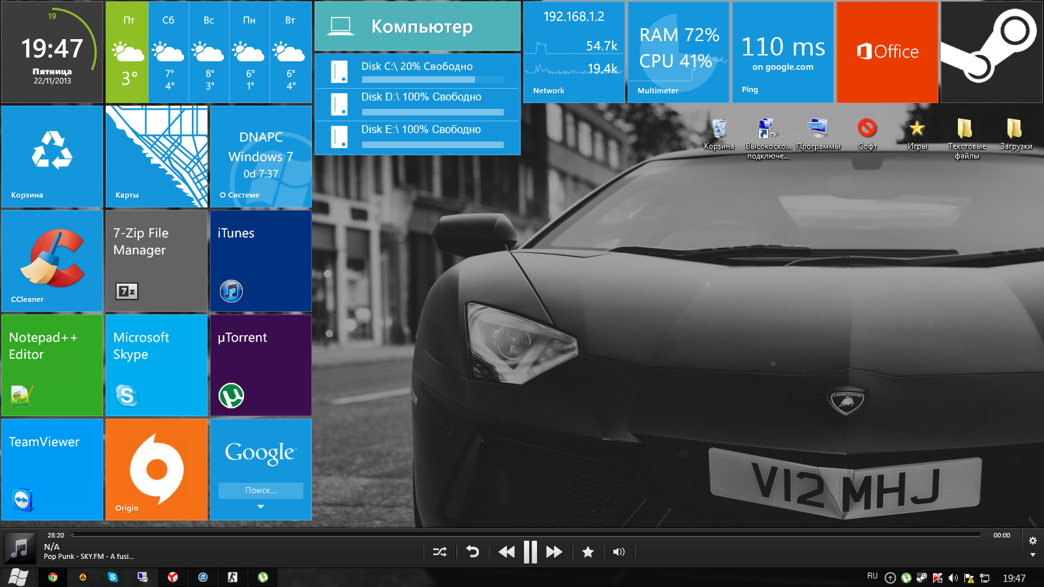Skip to previous track
The width and height of the screenshot is (1044, 587).
[x=506, y=552]
